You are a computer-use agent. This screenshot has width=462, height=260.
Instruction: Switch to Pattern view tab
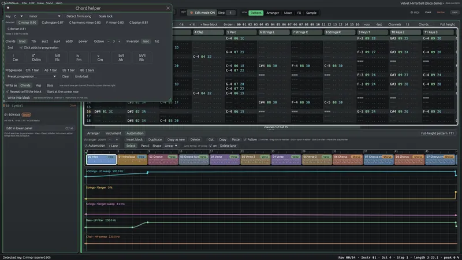pyautogui.click(x=255, y=13)
